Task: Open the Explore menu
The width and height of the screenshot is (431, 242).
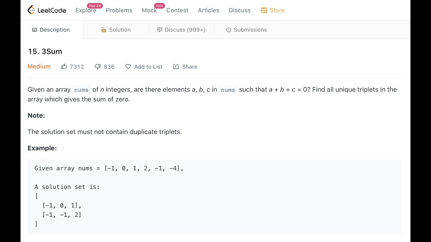Action: [x=86, y=10]
